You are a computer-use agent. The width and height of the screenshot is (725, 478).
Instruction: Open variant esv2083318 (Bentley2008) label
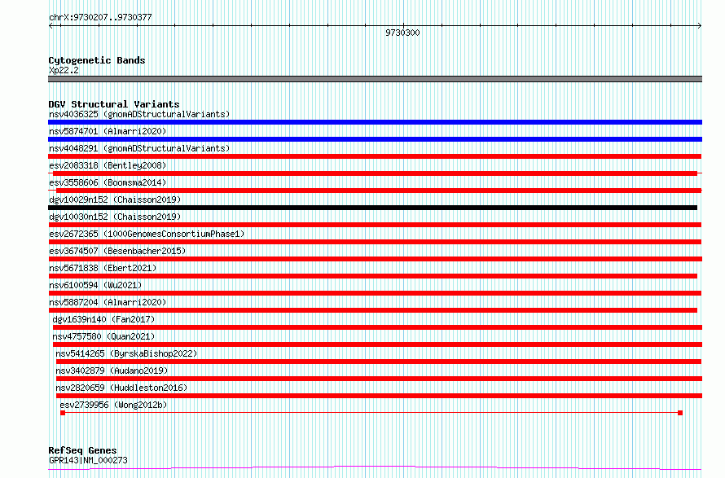(x=108, y=165)
